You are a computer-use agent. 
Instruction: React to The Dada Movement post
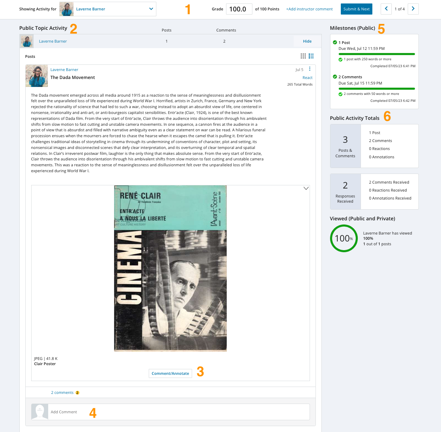(307, 78)
